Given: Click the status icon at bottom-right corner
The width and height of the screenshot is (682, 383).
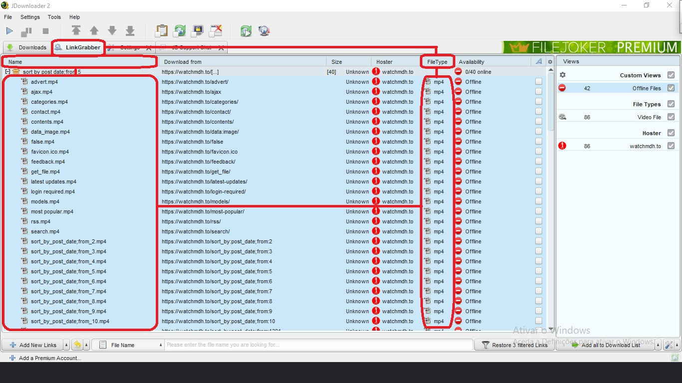Looking at the screenshot, I should [x=675, y=358].
